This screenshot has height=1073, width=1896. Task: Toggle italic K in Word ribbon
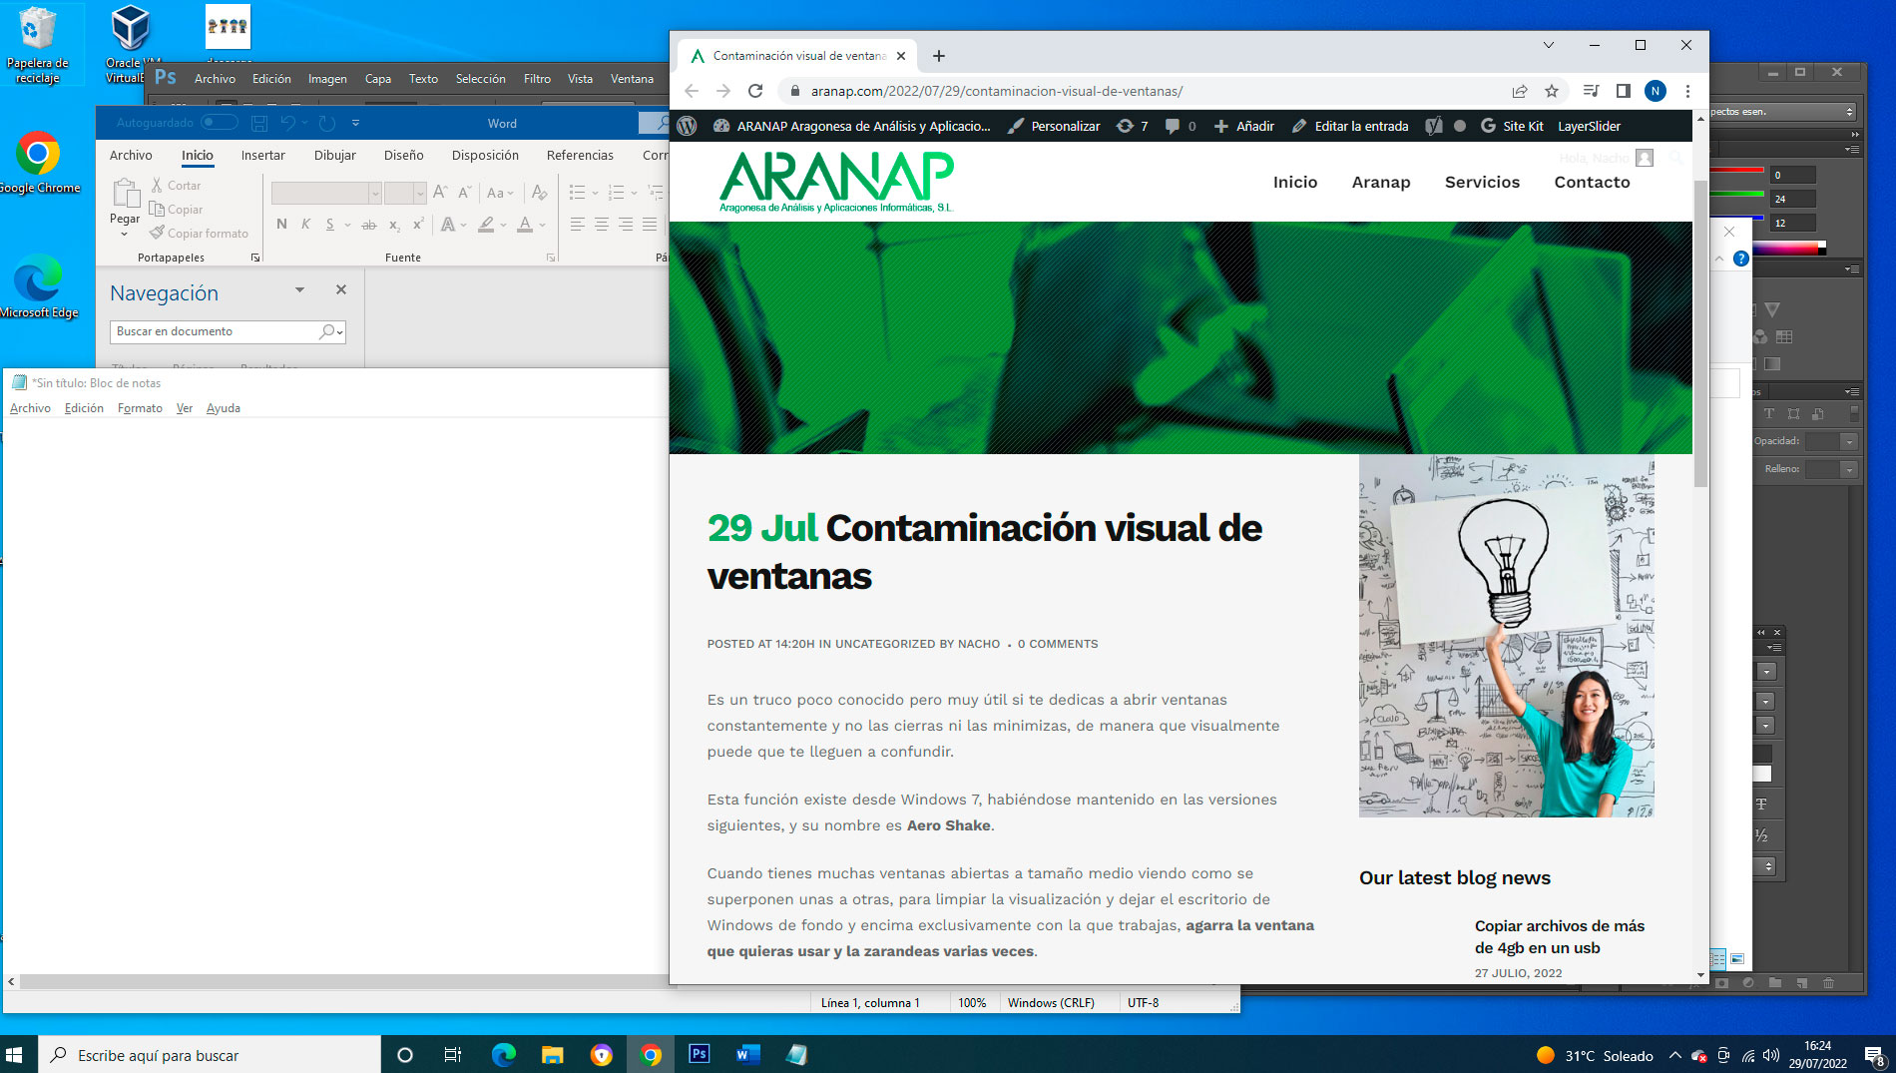click(305, 225)
